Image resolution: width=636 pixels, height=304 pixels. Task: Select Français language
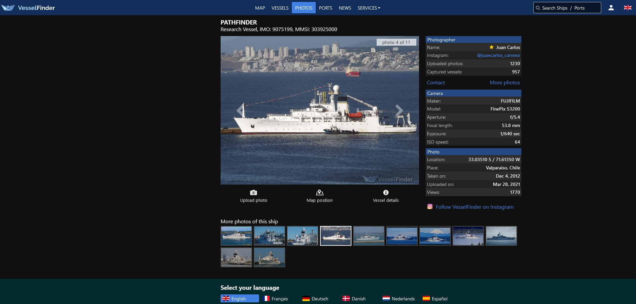[x=275, y=298]
